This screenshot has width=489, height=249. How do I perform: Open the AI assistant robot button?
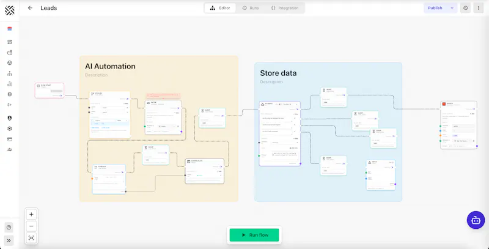[x=476, y=220]
